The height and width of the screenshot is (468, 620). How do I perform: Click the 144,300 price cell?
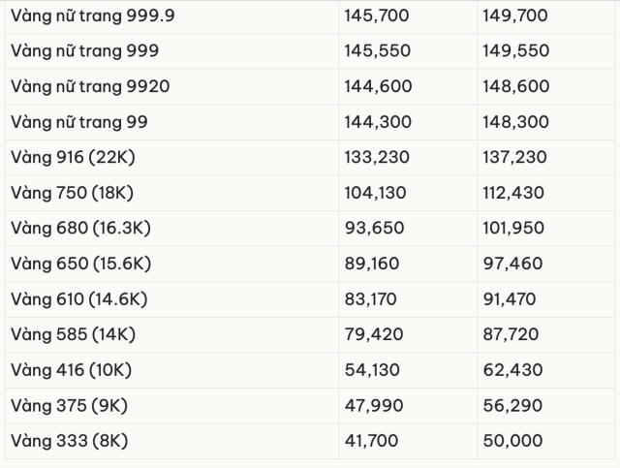[378, 122]
